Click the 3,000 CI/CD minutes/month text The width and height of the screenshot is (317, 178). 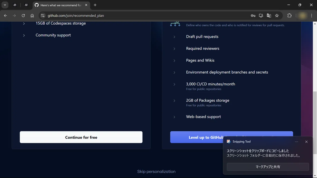point(211,84)
